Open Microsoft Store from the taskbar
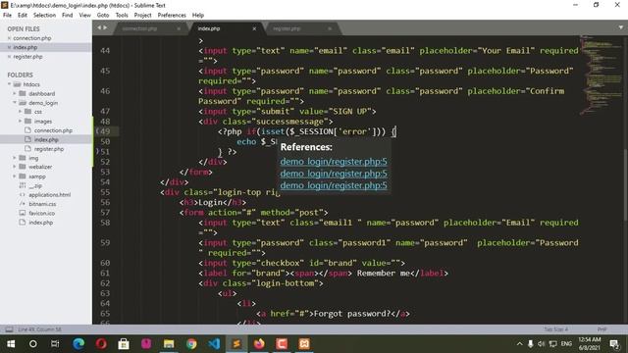 (124, 344)
